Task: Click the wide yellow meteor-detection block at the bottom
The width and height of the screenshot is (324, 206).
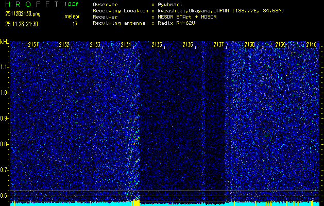Action: [x=135, y=203]
